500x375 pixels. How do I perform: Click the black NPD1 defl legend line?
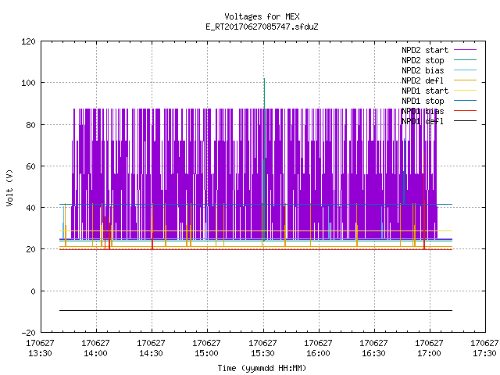466,121
